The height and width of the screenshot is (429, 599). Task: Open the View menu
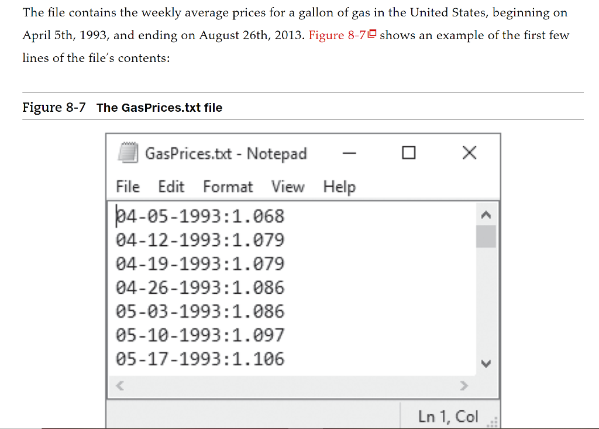[288, 187]
